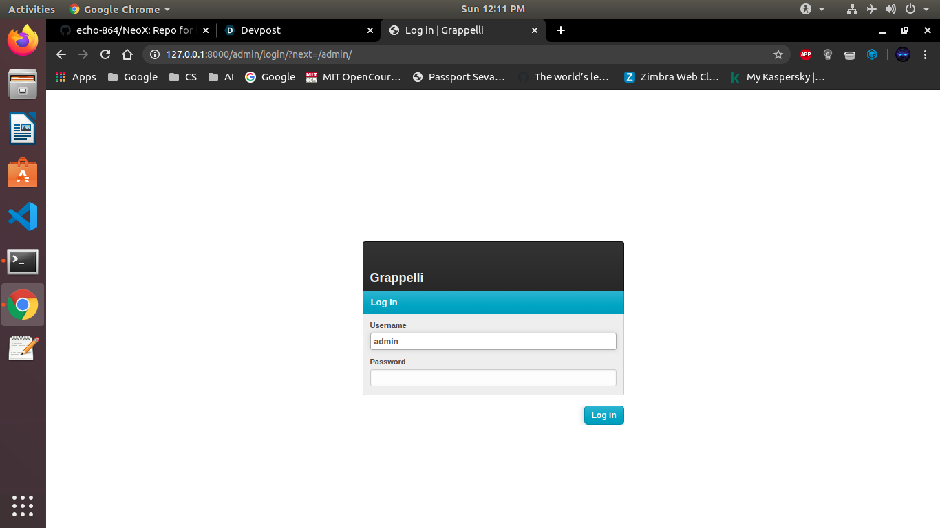Open the system status menu arrow
Screen dimensions: 940x528
click(927, 9)
